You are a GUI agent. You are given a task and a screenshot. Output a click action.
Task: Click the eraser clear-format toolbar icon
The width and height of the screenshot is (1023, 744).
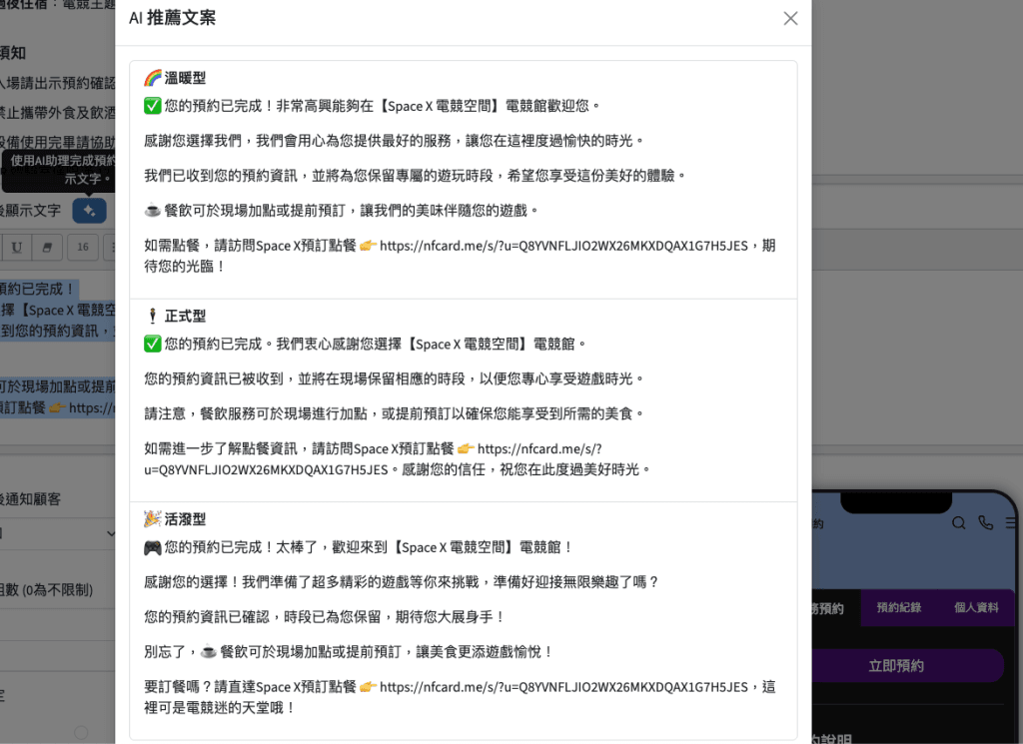tap(47, 247)
